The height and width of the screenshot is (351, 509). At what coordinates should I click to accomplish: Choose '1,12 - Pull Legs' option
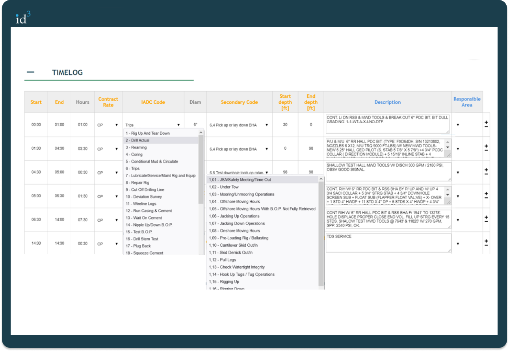[x=262, y=260]
